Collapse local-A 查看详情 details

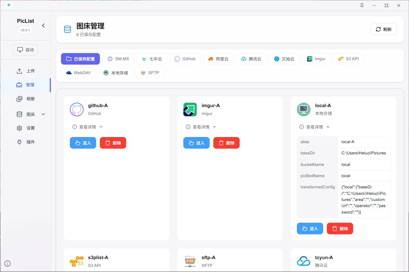315,127
